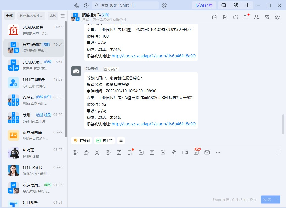Open the group tasks checkmark icon in header
Viewport: 286px width, 208px height.
tap(225, 17)
